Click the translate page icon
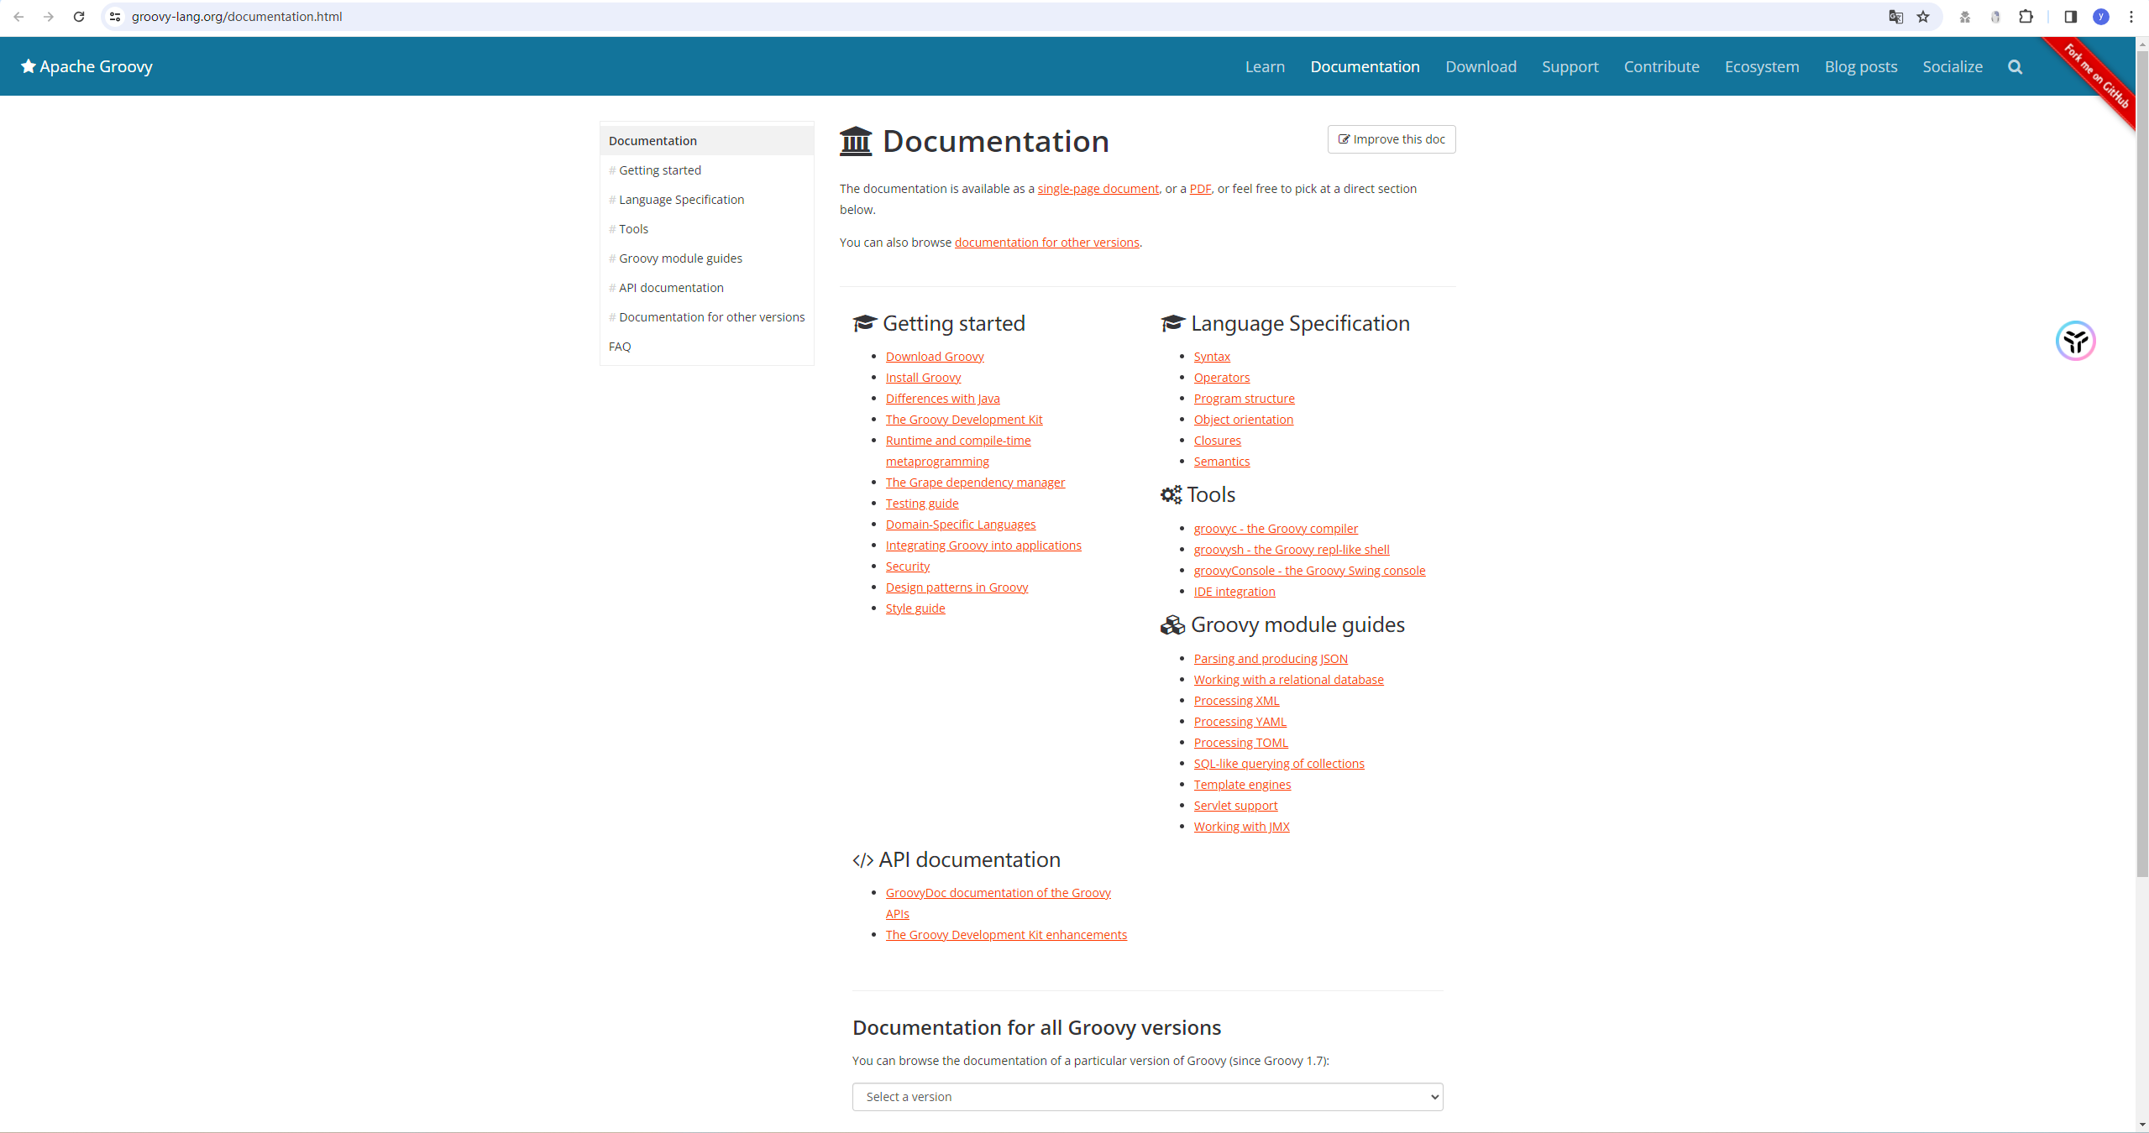The image size is (2149, 1133). pos(1895,17)
